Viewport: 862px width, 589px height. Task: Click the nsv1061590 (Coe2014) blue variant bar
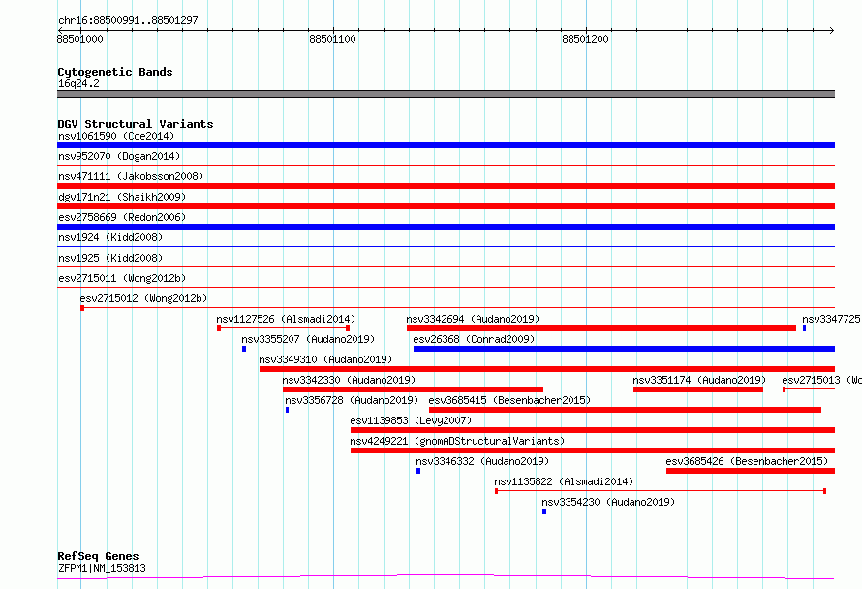click(446, 145)
